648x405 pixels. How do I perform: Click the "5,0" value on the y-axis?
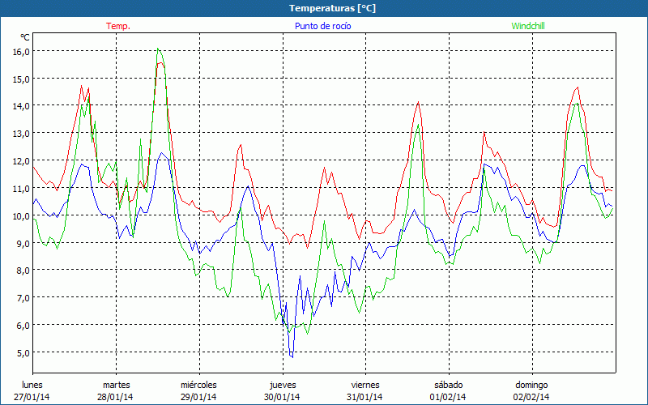click(x=21, y=352)
